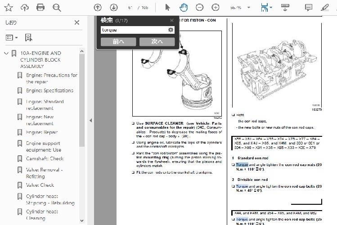
Task: Zoom in with the plus icon
Action: pos(216,8)
